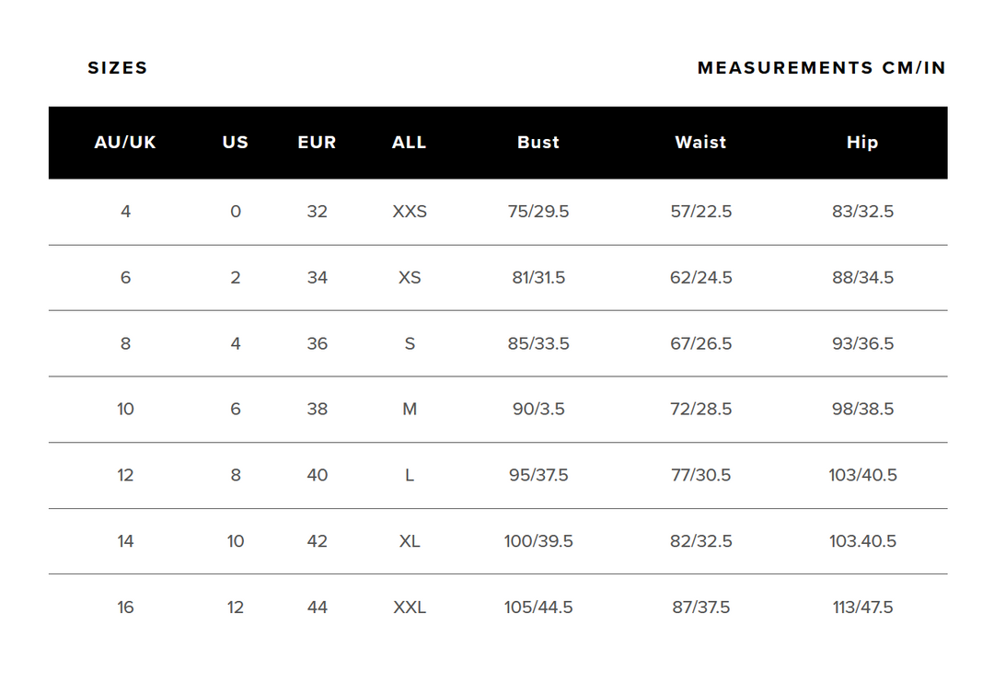Click the EUR column header
994x683 pixels.
click(317, 143)
